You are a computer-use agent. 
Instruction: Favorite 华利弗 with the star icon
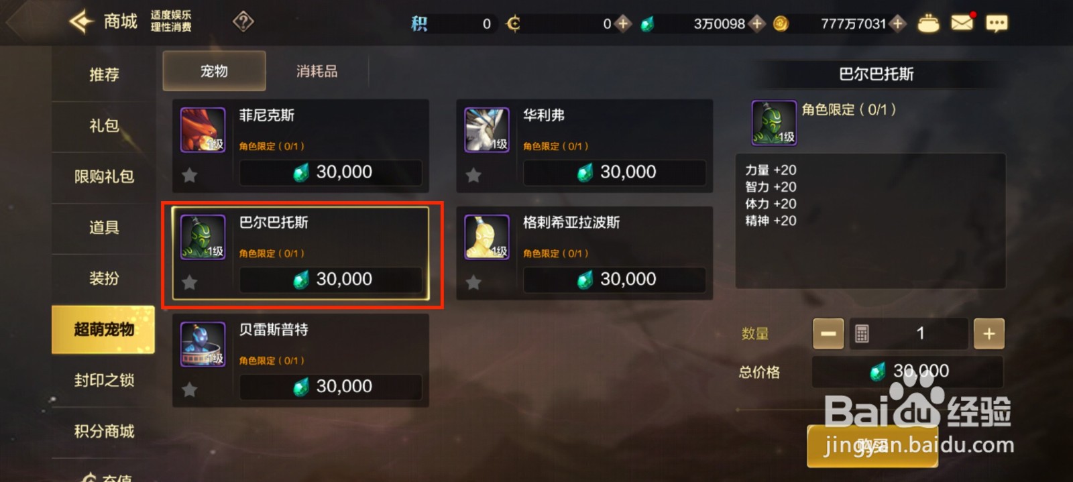coord(473,175)
